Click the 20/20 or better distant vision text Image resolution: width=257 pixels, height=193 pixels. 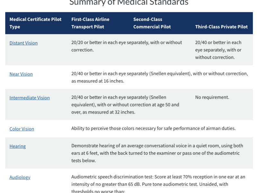(x=127, y=46)
